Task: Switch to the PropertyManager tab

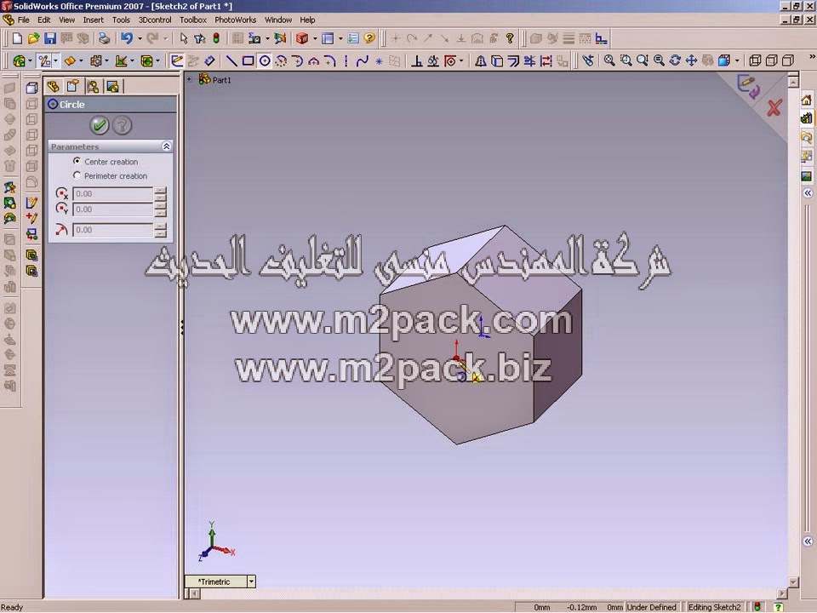Action: [x=73, y=85]
